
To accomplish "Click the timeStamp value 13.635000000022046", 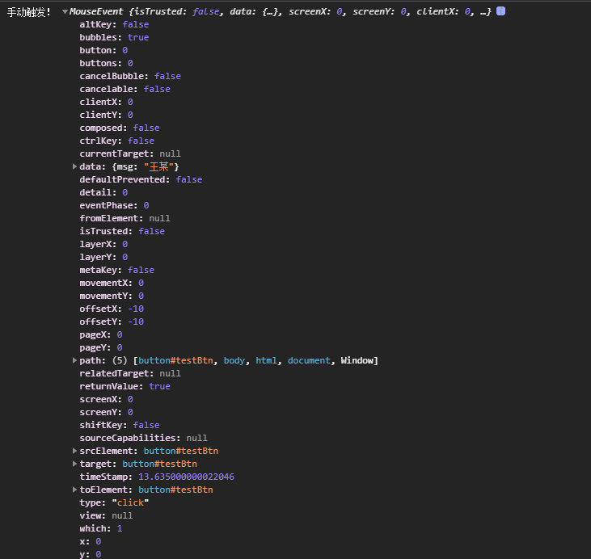I will point(186,477).
